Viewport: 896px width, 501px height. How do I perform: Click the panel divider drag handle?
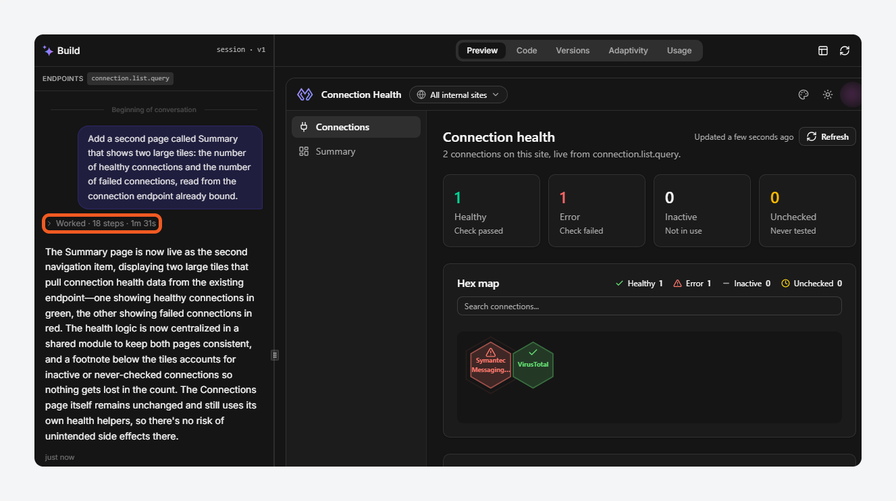pos(275,355)
